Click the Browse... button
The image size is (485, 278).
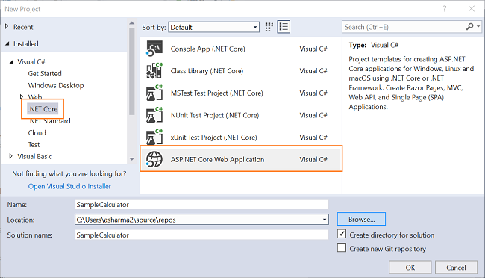[361, 219]
